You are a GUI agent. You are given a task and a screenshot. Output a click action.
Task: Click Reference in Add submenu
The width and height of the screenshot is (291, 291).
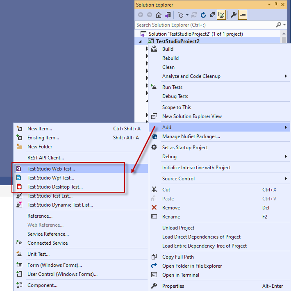pyautogui.click(x=81, y=216)
